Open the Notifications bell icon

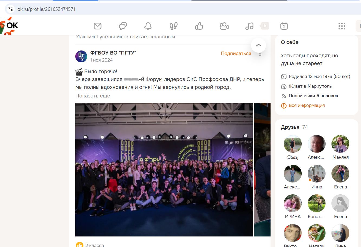(148, 26)
